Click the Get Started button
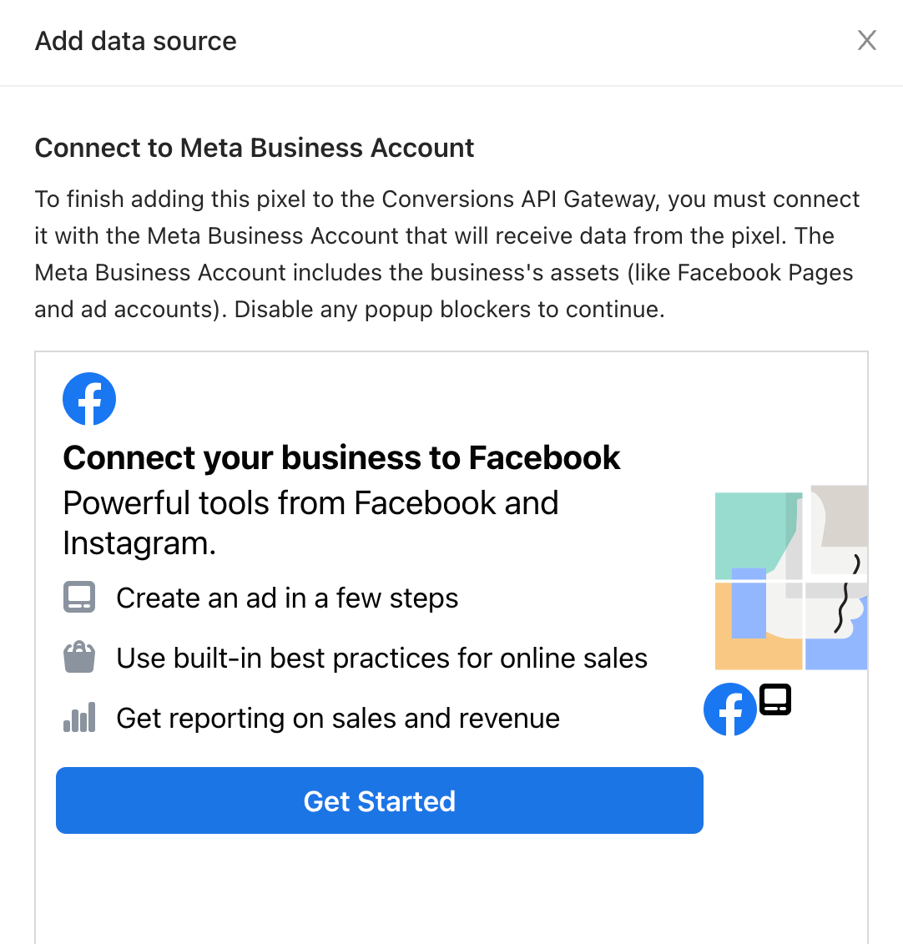Viewport: 903px width, 944px height. [379, 800]
